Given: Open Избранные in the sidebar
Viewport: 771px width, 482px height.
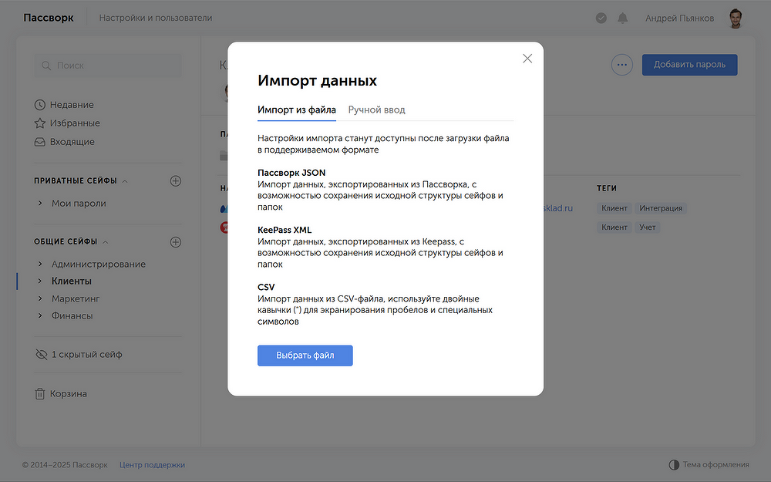Looking at the screenshot, I should [x=74, y=123].
